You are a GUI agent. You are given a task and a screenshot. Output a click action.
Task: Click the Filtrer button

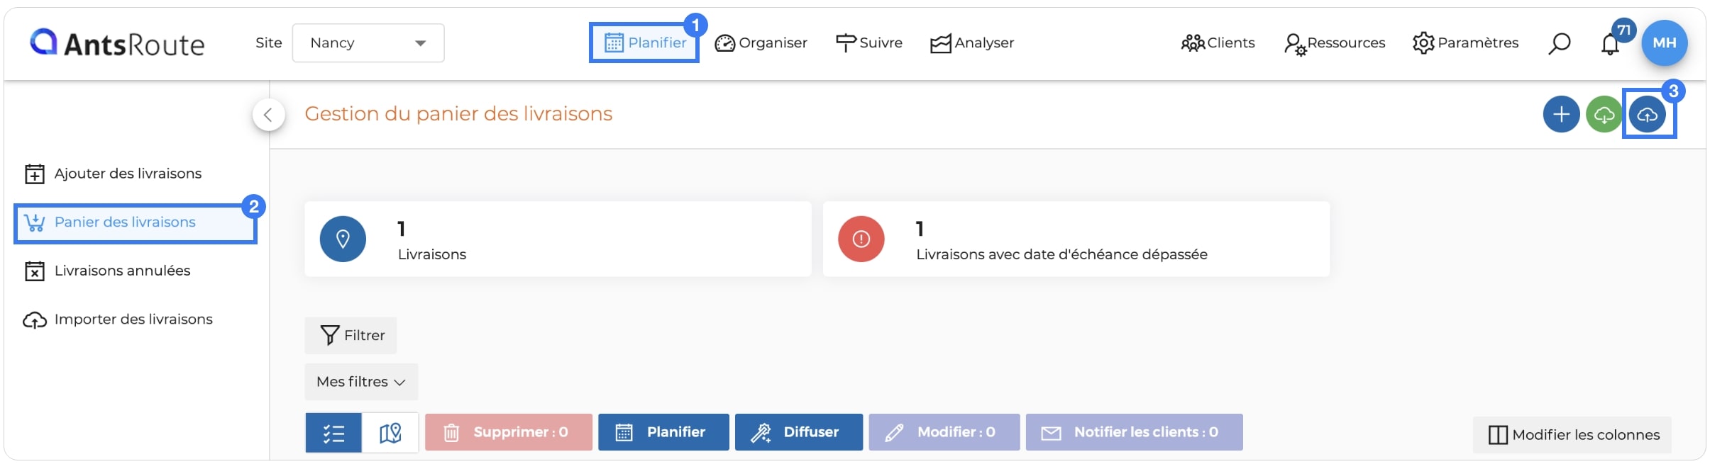pyautogui.click(x=351, y=335)
